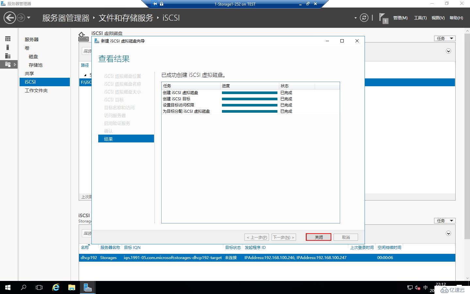This screenshot has width=470, height=294.
Task: Sort by 空闲持续时间 column header
Action: (x=389, y=247)
